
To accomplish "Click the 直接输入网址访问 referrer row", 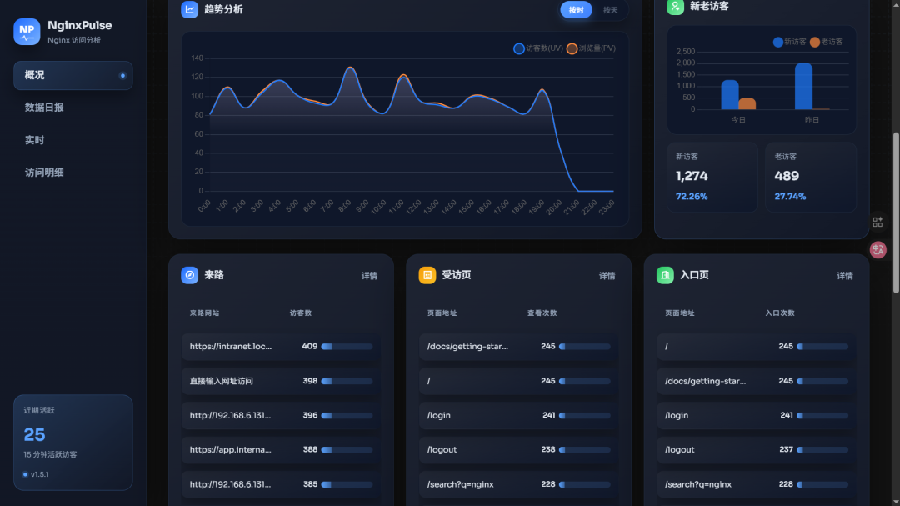I will pos(282,381).
